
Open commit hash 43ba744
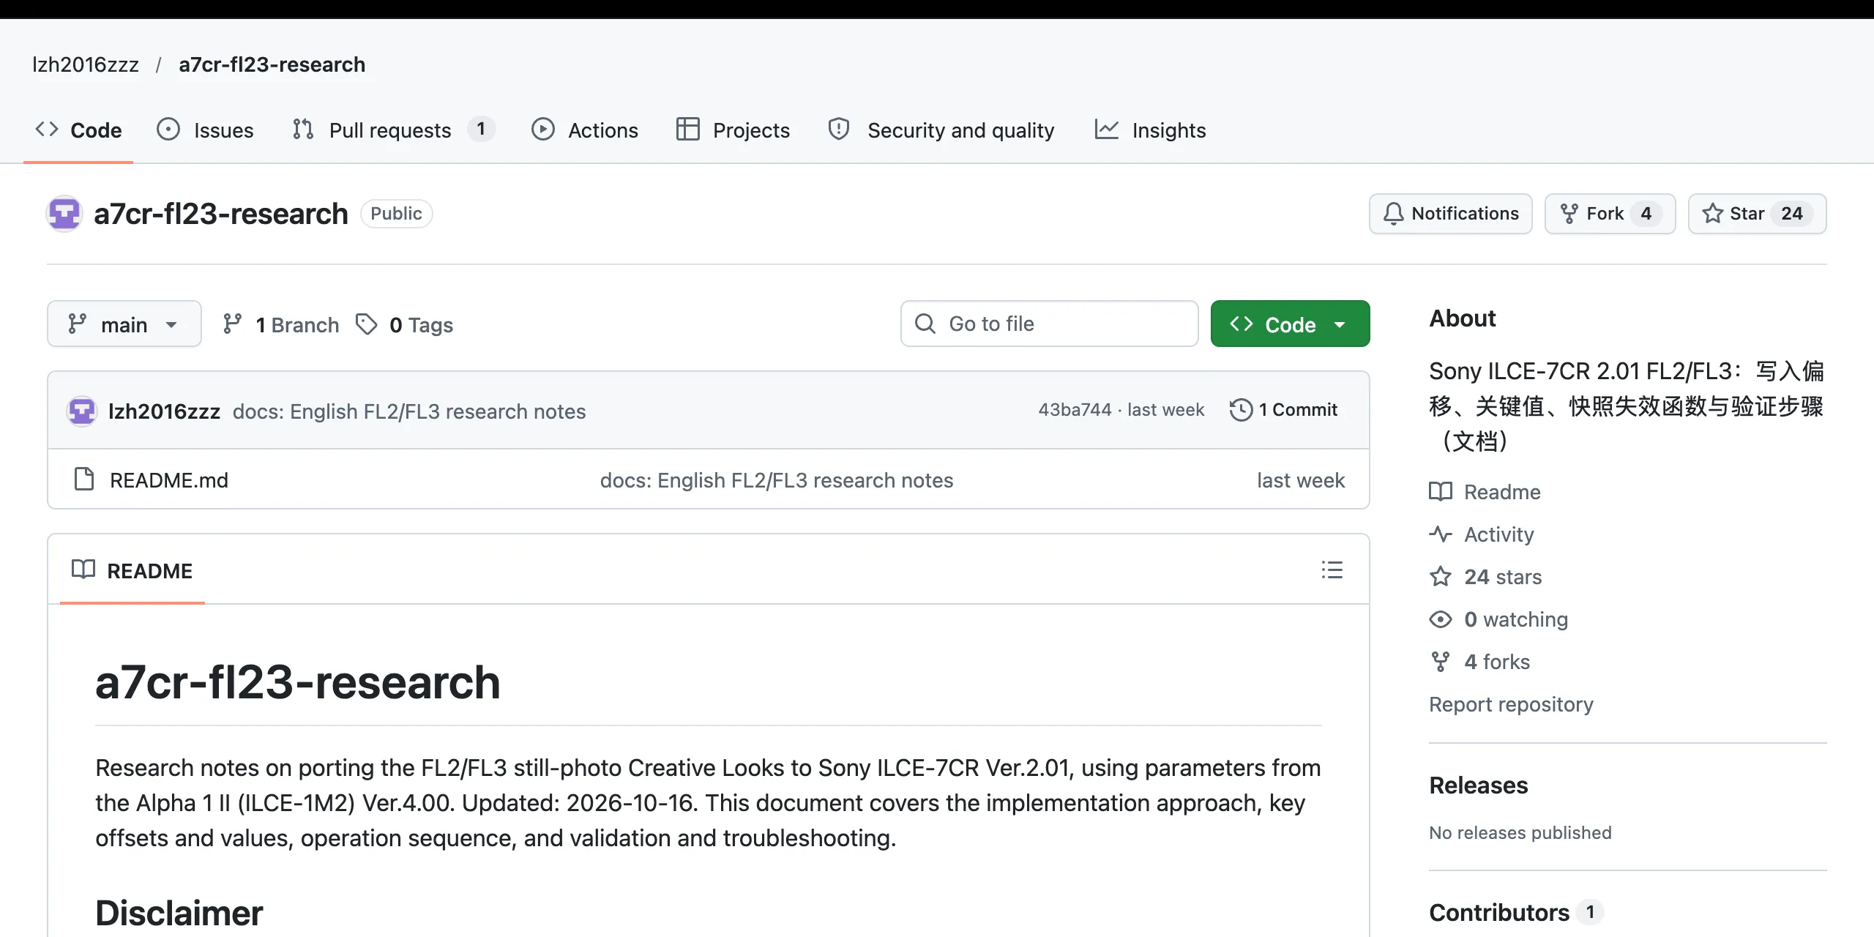tap(1075, 410)
